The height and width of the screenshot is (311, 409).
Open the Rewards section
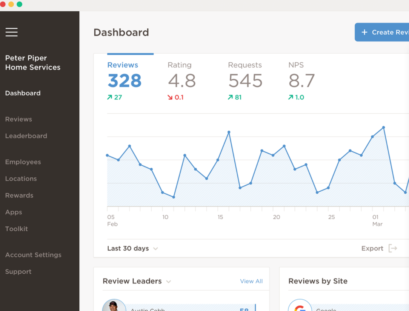pyautogui.click(x=19, y=195)
